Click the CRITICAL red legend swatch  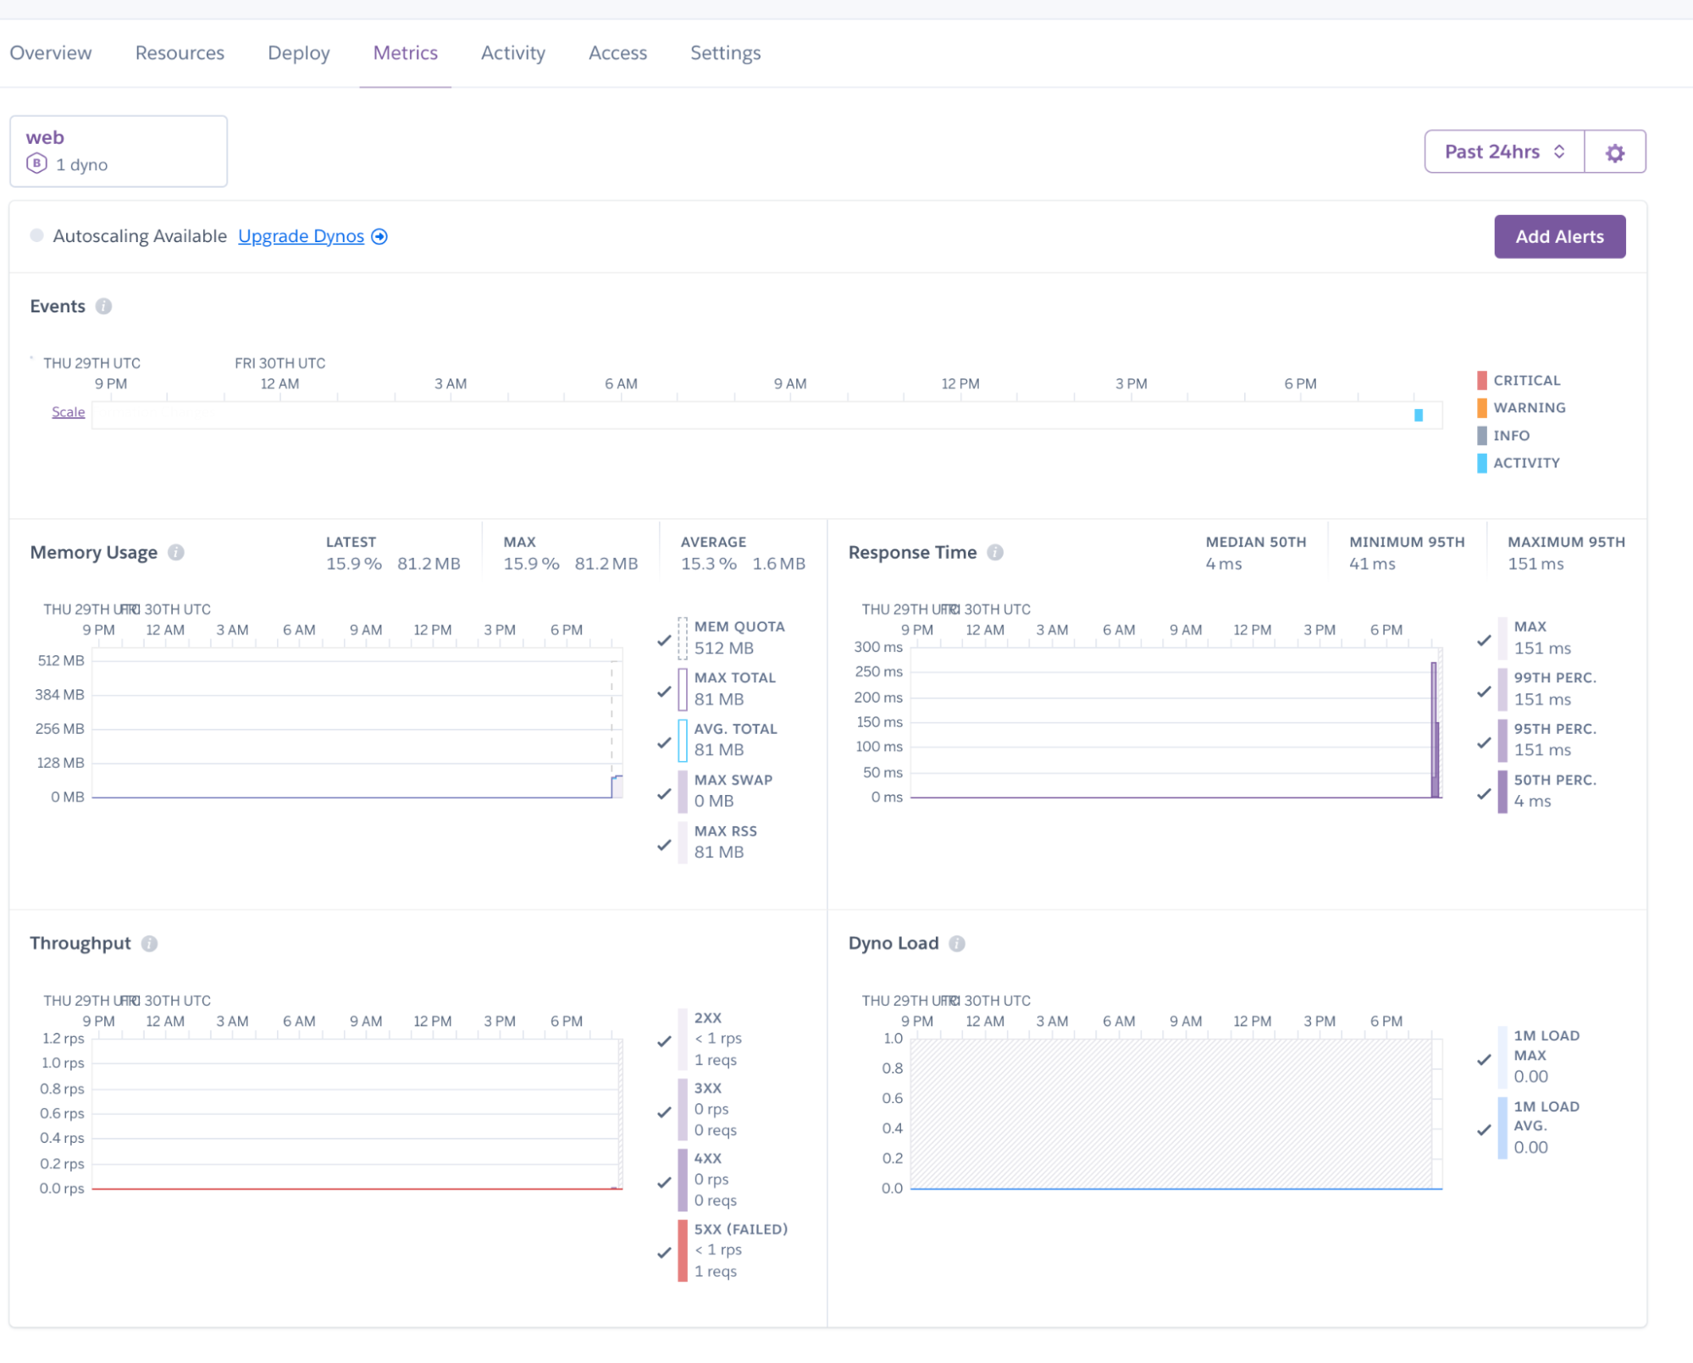point(1481,379)
